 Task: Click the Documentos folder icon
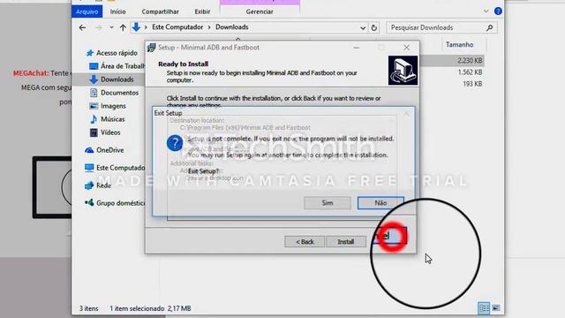click(x=94, y=93)
